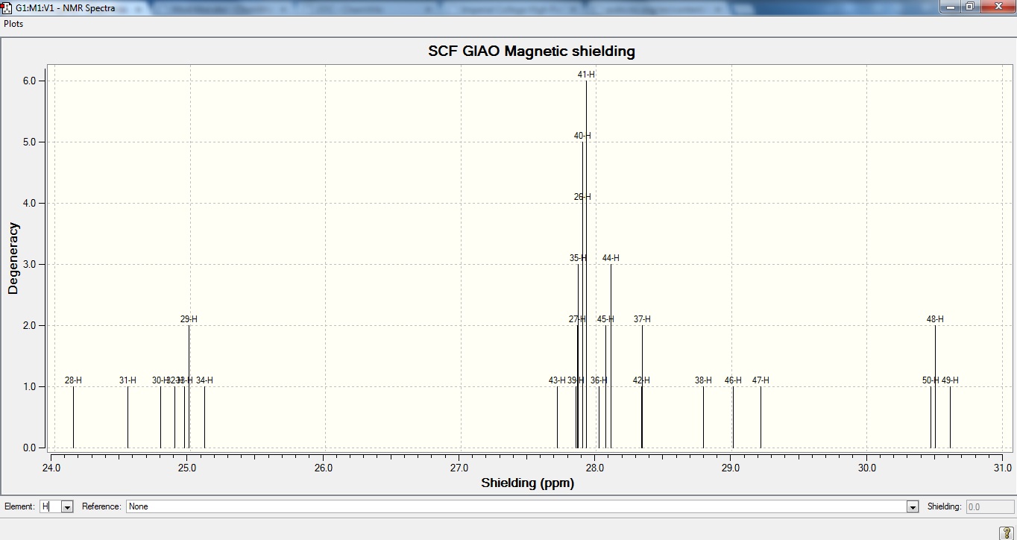Click the Degeneracy axis title
Image resolution: width=1017 pixels, height=540 pixels.
coord(13,258)
